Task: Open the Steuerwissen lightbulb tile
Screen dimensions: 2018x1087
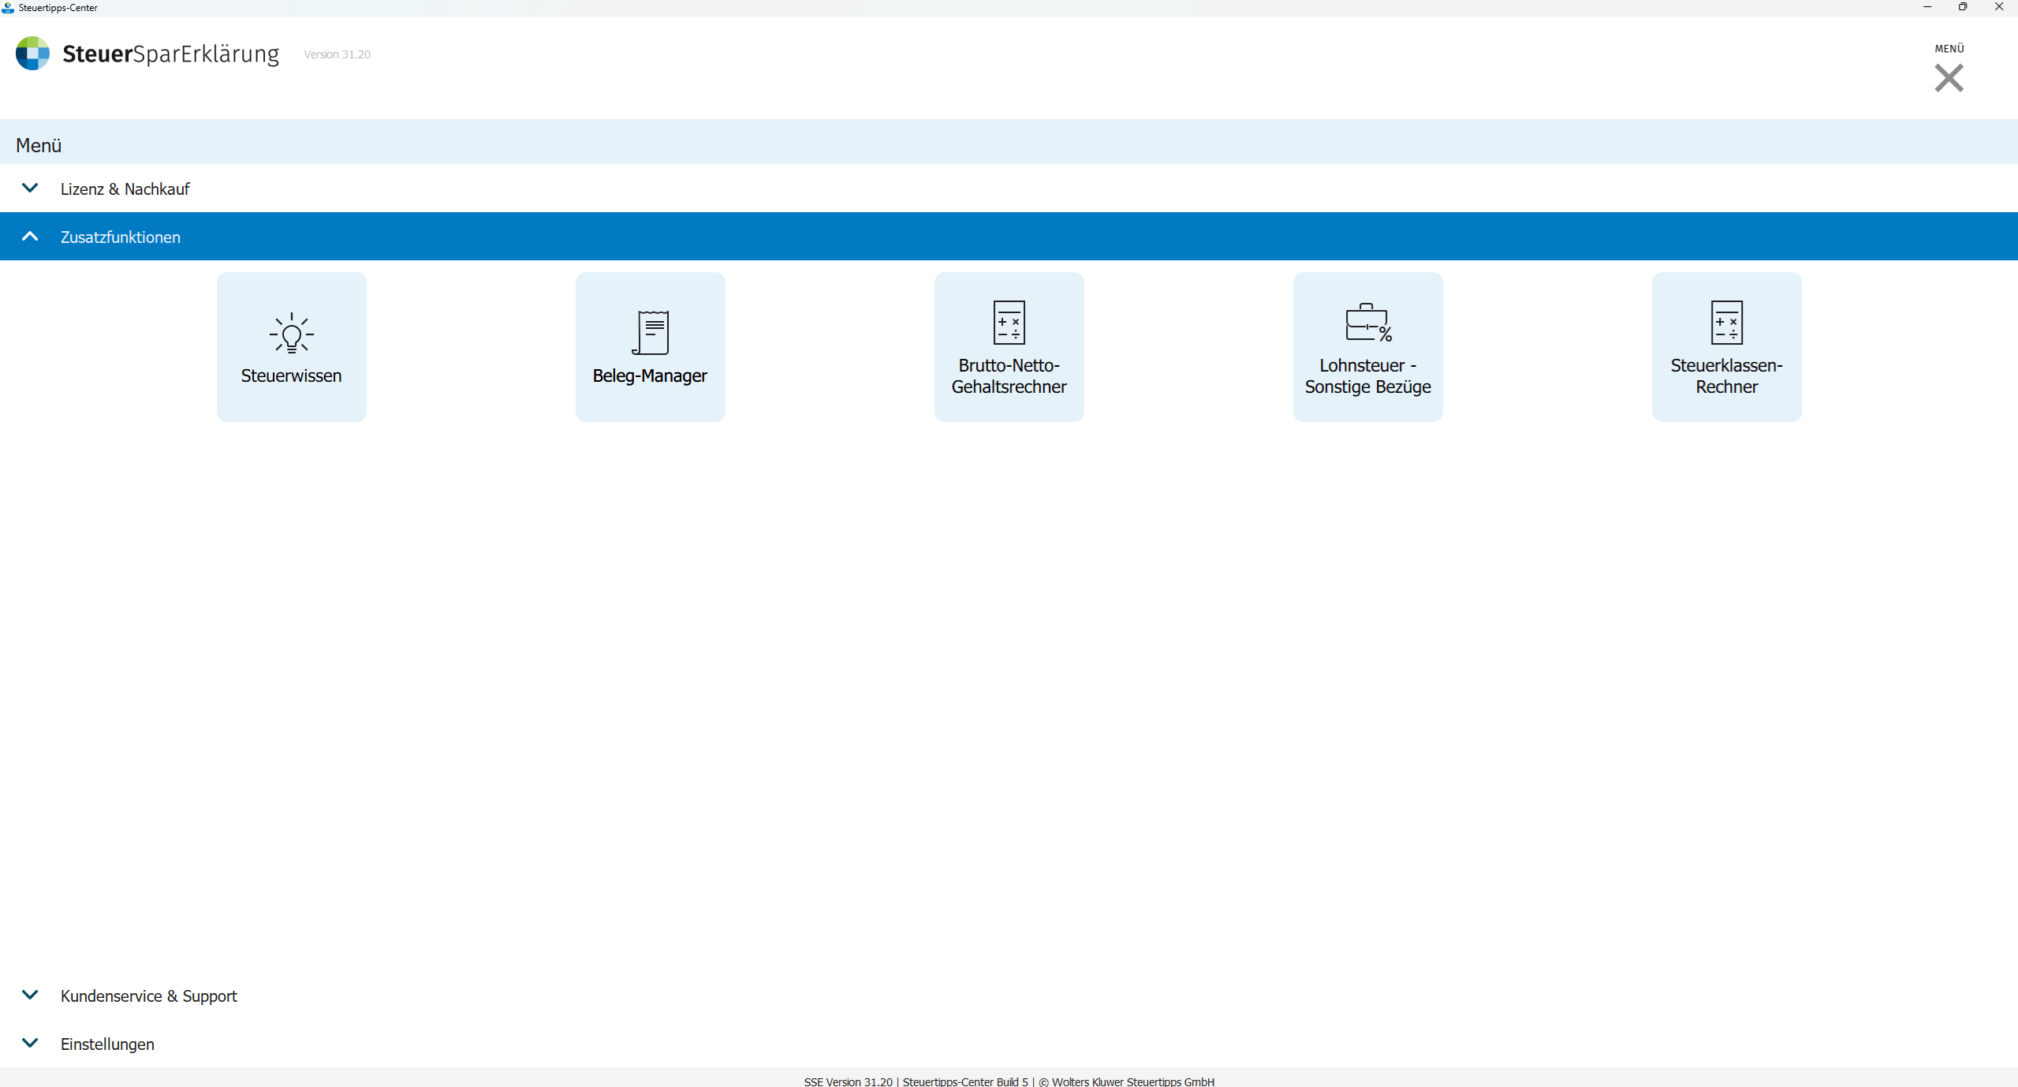Action: (291, 346)
